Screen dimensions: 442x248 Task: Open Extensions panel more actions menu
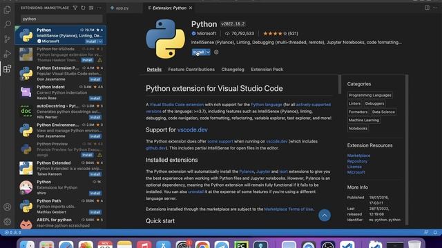tap(99, 8)
